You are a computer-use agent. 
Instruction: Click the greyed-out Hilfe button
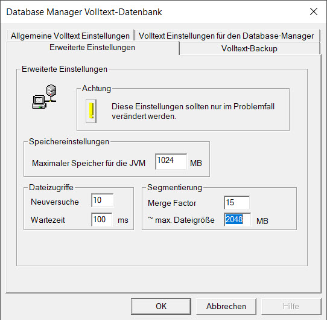[x=291, y=306]
